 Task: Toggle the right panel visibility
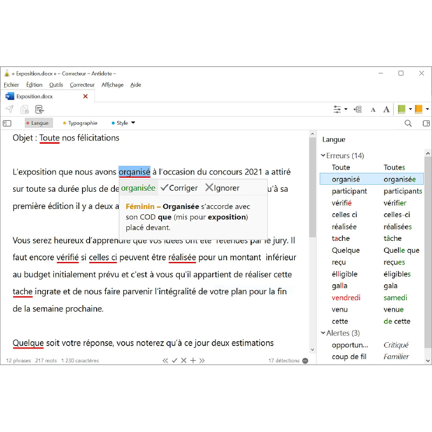(x=426, y=123)
